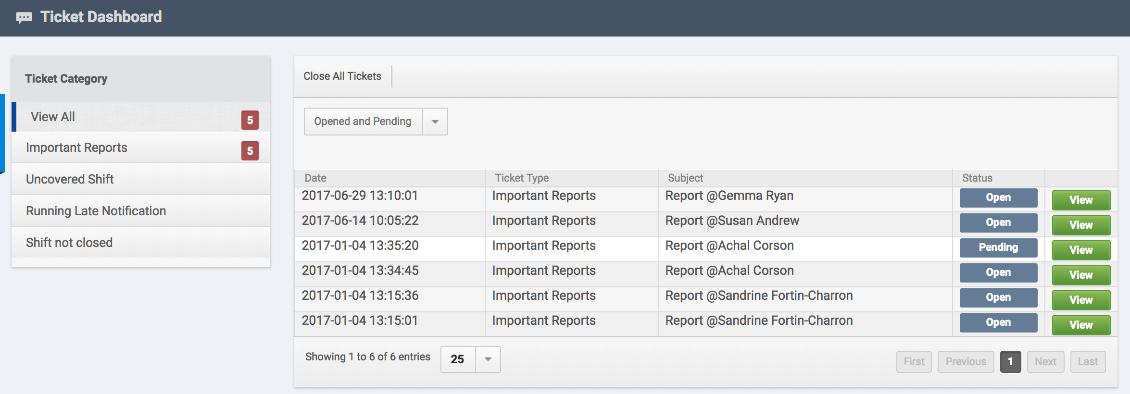Click Open status for the Gemma Ryan ticket
Viewport: 1130px width, 394px height.
(998, 197)
